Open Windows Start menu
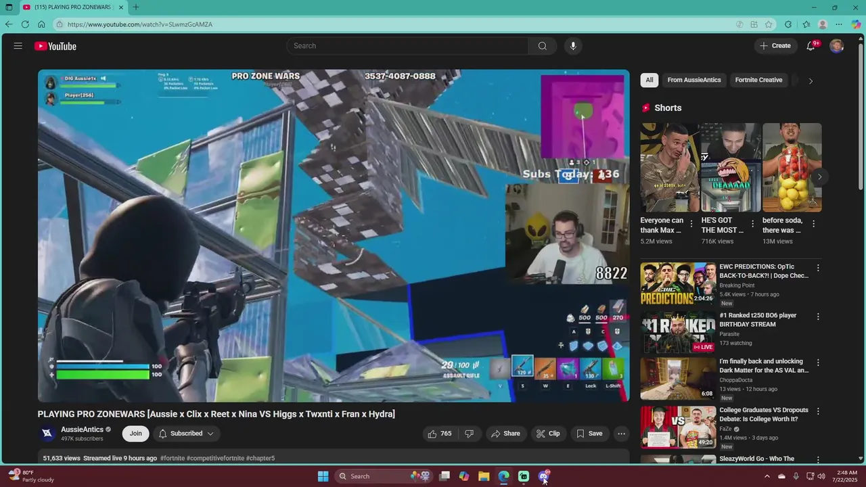Screen dimensions: 866x487 [323, 476]
